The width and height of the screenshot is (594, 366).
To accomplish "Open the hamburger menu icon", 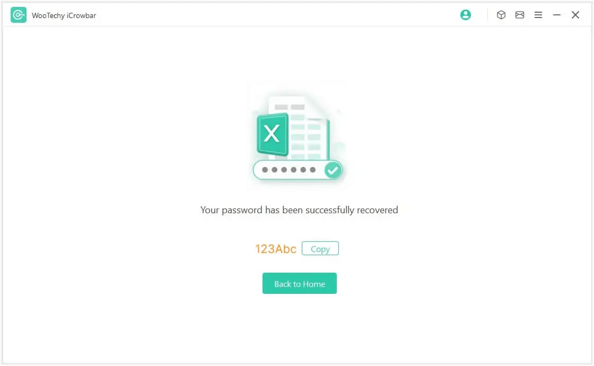I will point(538,15).
